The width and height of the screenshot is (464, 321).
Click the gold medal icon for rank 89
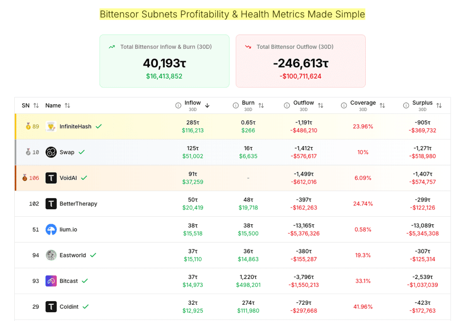(28, 126)
